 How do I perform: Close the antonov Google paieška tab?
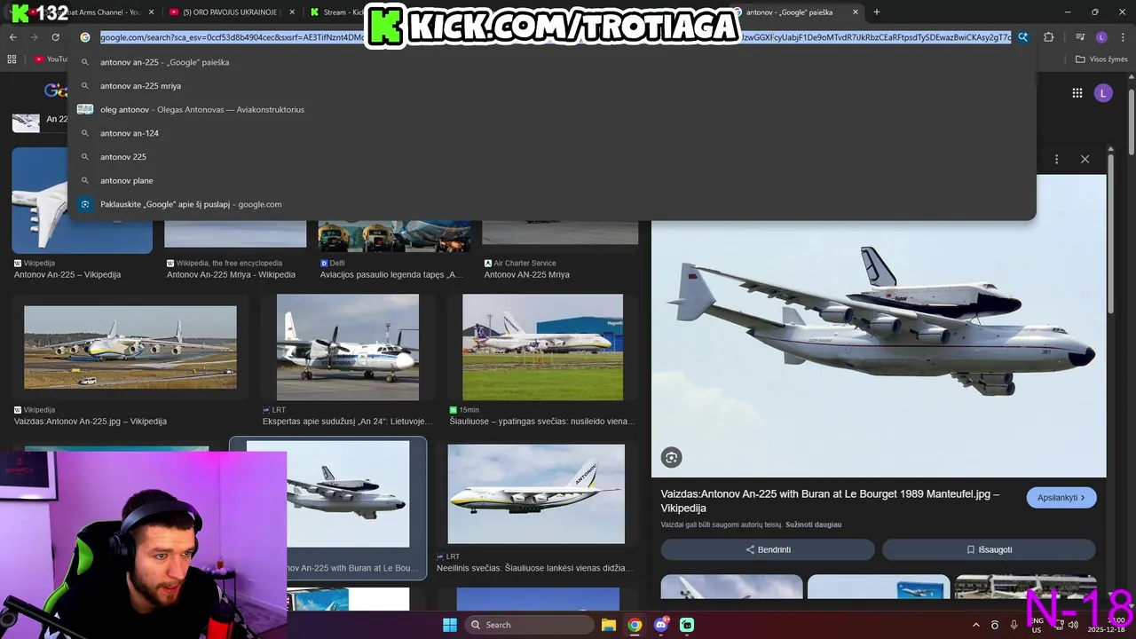[x=856, y=12]
